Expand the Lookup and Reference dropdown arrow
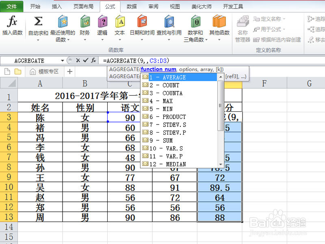 point(169,39)
